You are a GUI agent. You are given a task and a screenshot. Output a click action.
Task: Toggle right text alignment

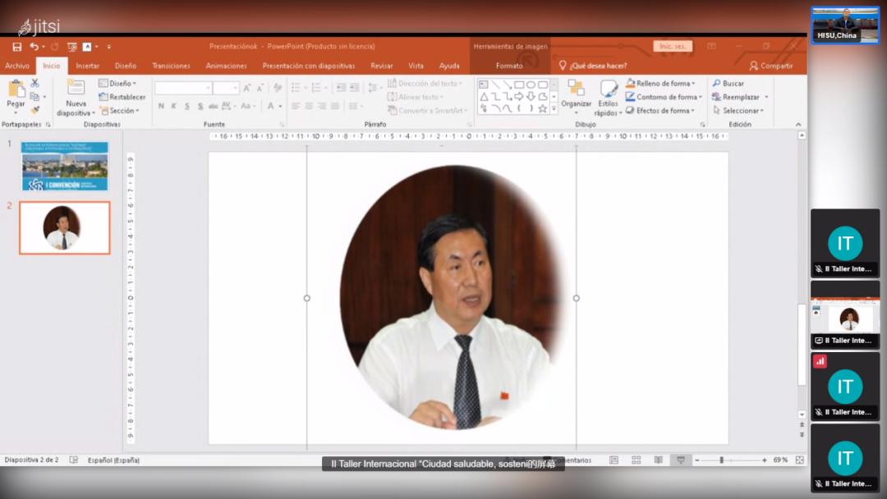click(322, 106)
